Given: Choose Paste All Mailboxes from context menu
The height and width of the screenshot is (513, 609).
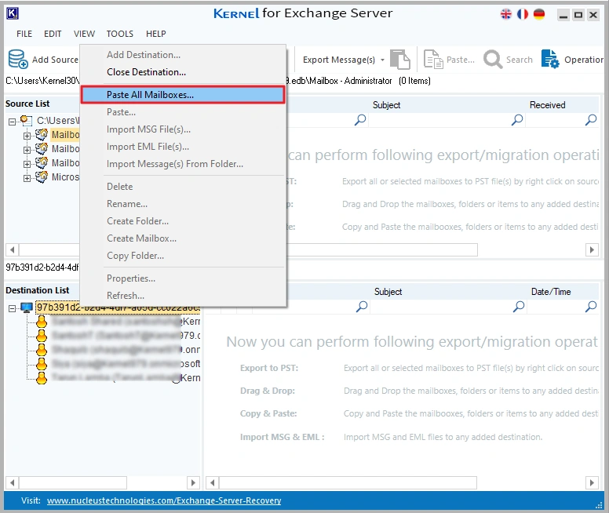Looking at the screenshot, I should [183, 95].
